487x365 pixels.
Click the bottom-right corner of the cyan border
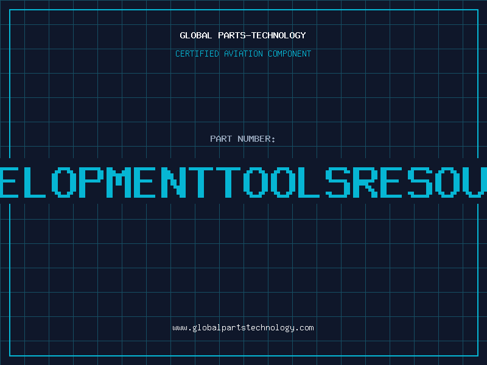point(477,355)
